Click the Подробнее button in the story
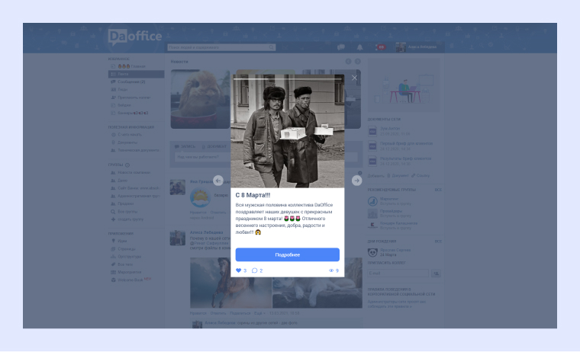 tap(288, 255)
